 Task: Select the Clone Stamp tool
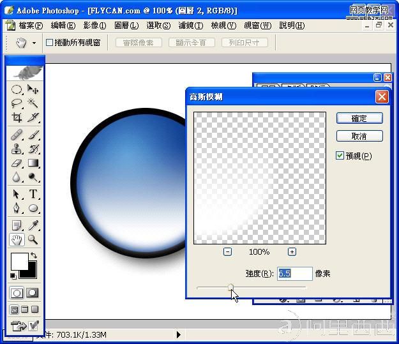coord(17,149)
